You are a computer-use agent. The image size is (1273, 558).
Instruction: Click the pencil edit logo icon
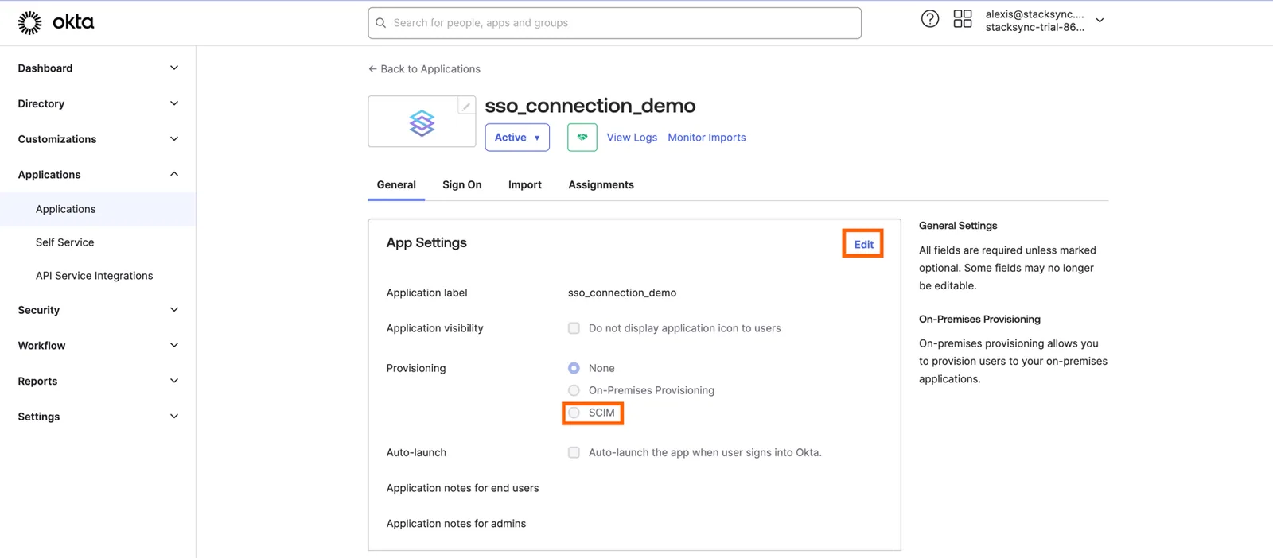pyautogui.click(x=466, y=106)
